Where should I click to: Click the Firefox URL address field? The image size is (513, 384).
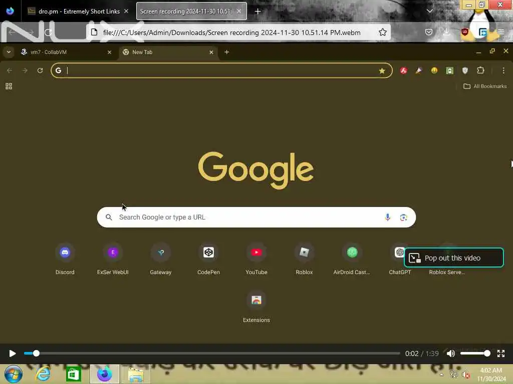(231, 32)
